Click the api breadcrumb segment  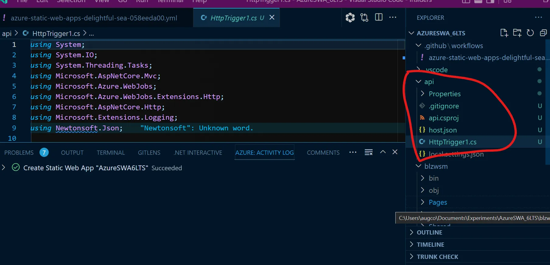(x=7, y=34)
